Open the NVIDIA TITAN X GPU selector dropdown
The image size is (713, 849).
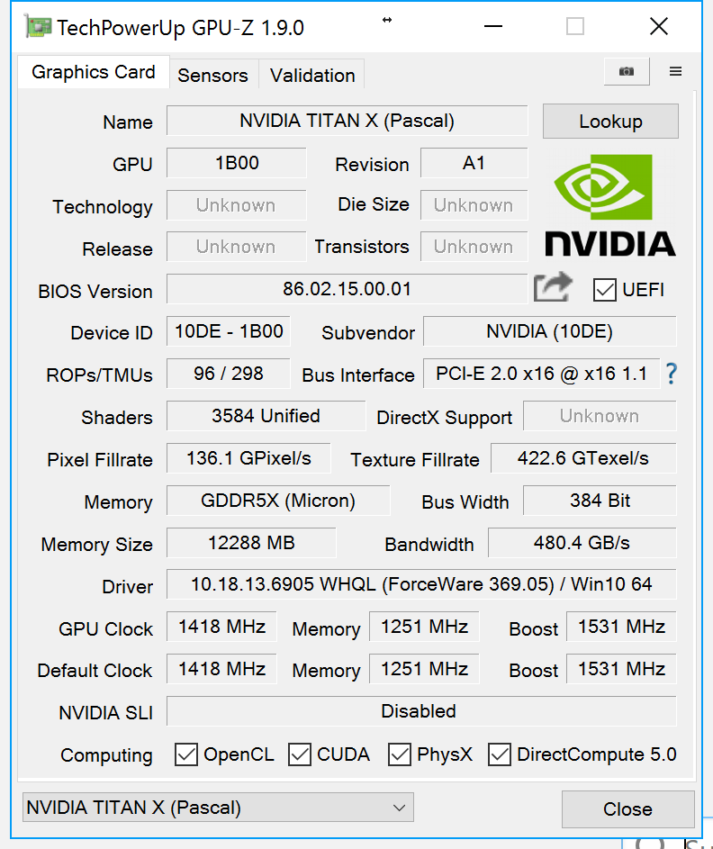pos(218,808)
